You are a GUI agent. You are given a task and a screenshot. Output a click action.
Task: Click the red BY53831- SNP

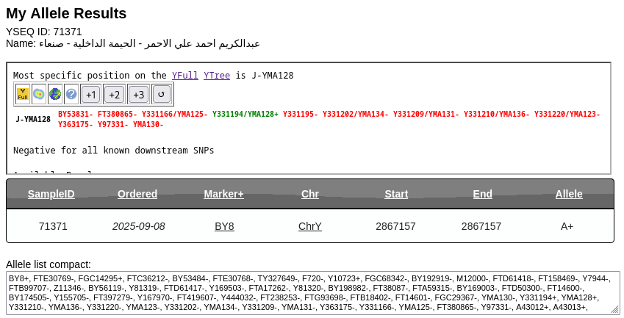coord(76,114)
